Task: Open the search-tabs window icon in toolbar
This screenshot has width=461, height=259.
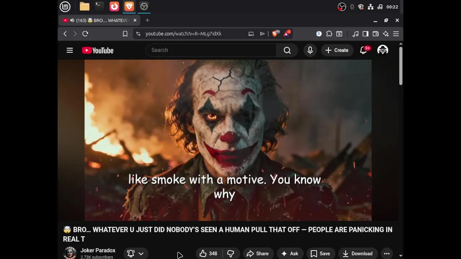Action: click(x=339, y=34)
